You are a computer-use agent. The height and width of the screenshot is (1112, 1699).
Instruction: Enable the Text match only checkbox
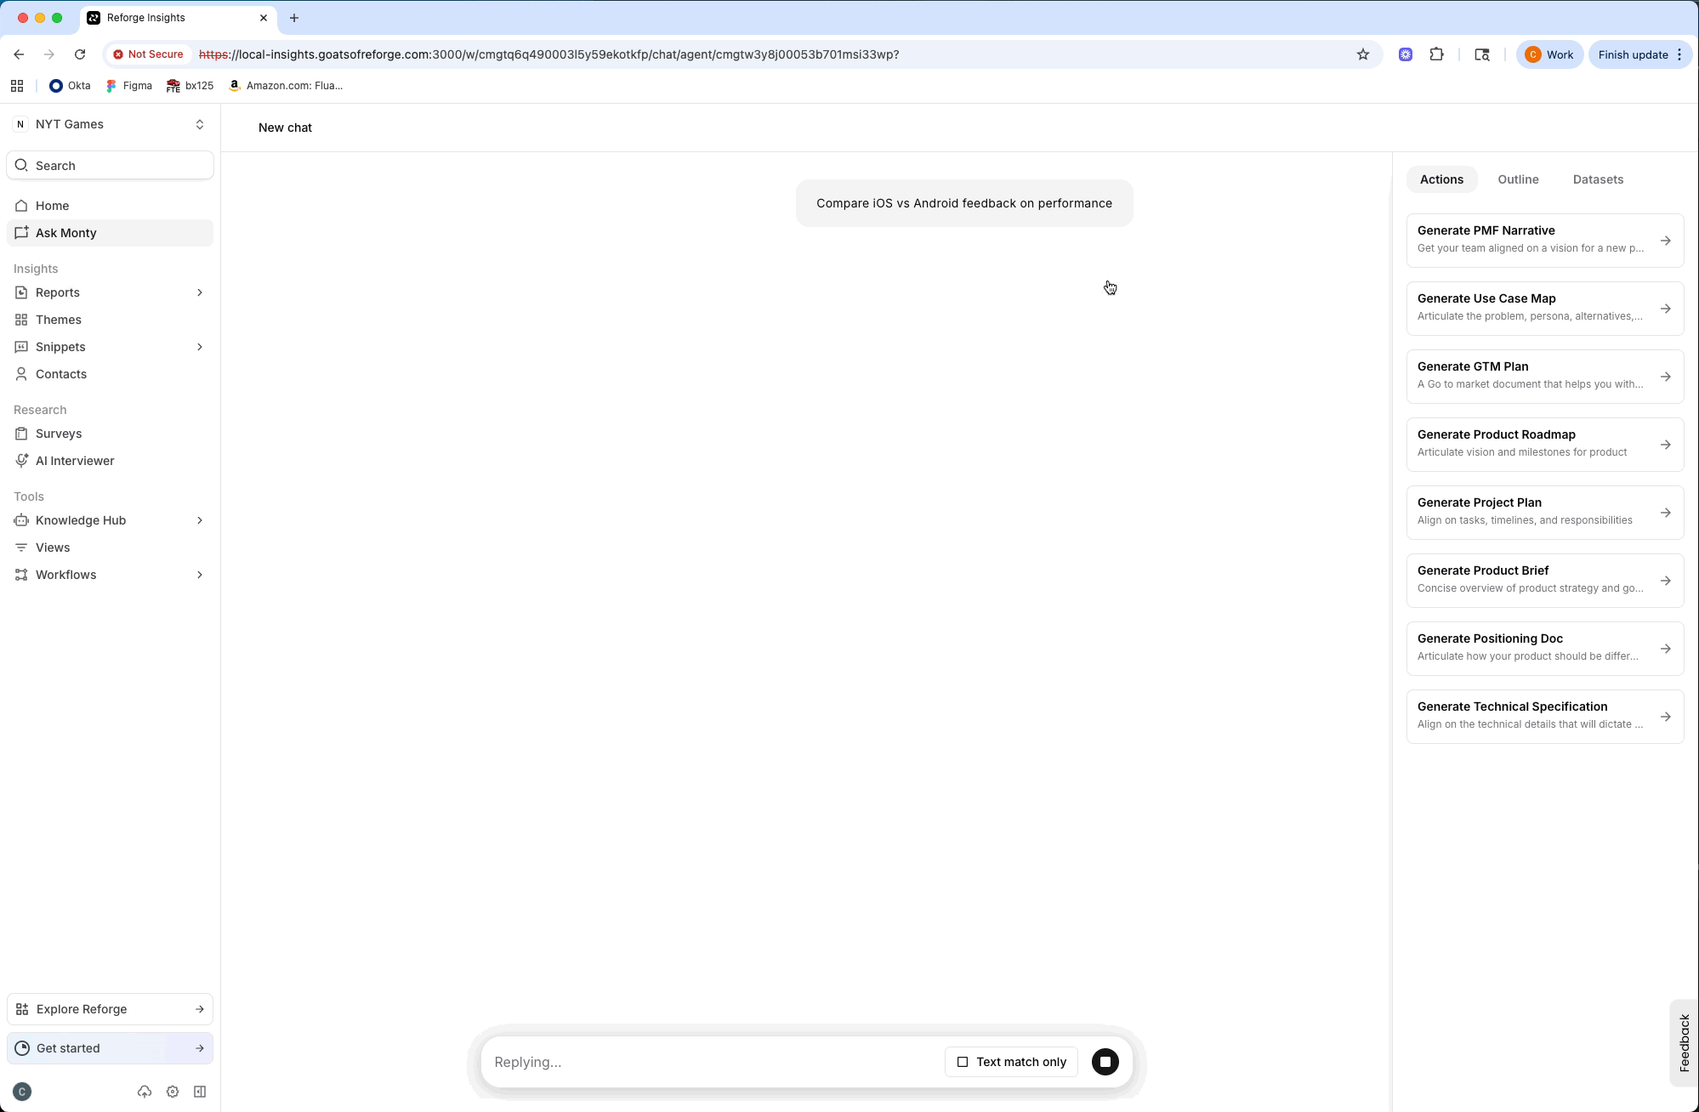click(963, 1061)
